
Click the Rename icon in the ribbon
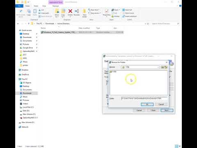point(77,11)
